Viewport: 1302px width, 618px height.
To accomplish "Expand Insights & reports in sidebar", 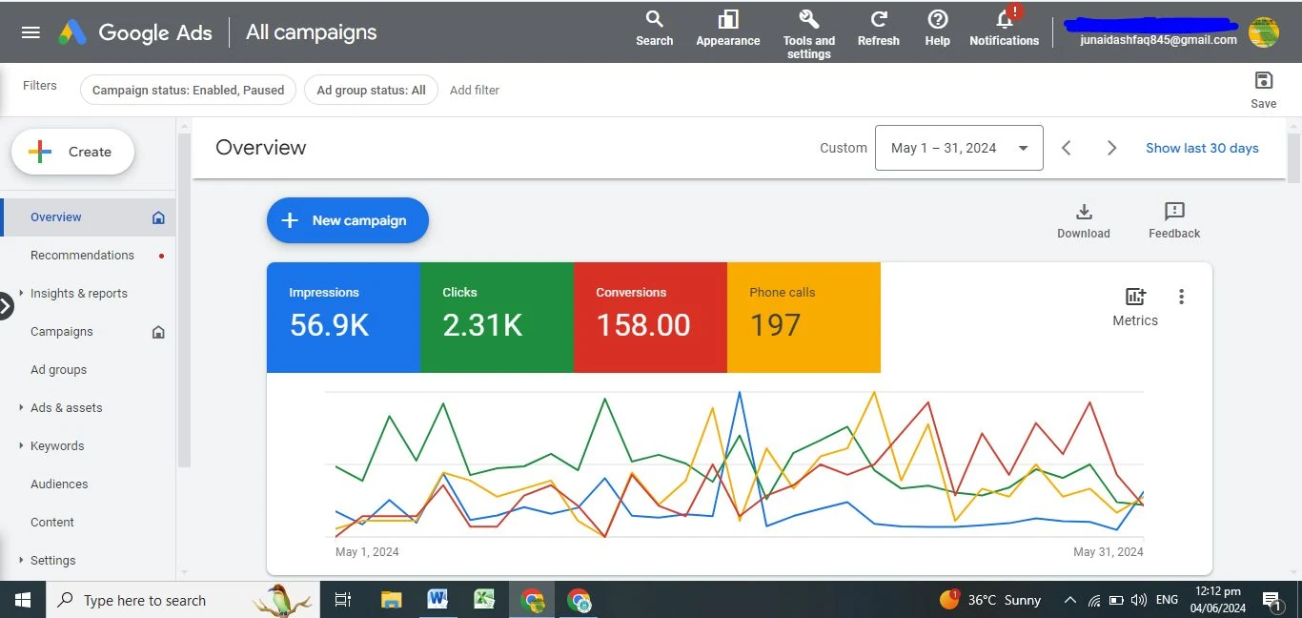I will 21,293.
